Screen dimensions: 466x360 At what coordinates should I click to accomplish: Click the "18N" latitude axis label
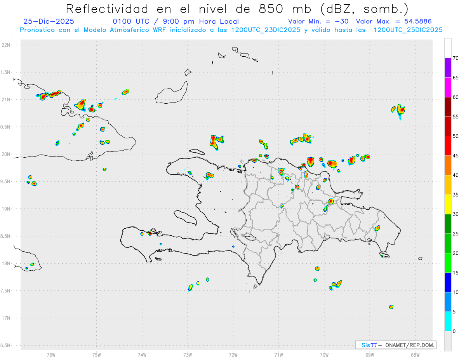click(6, 263)
